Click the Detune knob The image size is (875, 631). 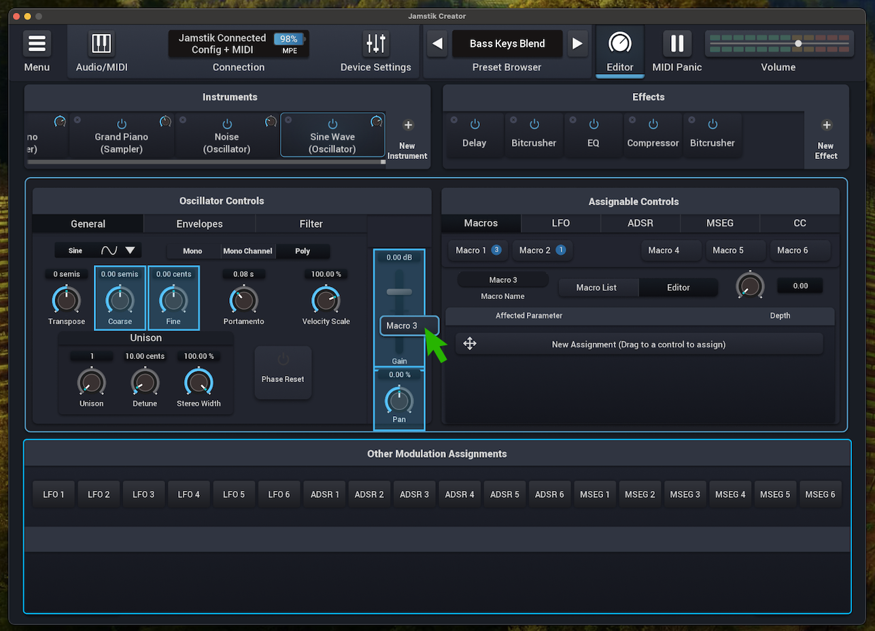coord(145,383)
